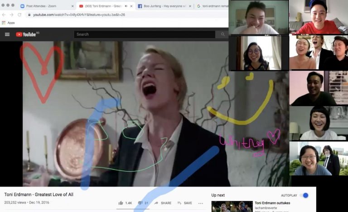Open the Apps shortcut in bookmarks bar

coord(8,23)
